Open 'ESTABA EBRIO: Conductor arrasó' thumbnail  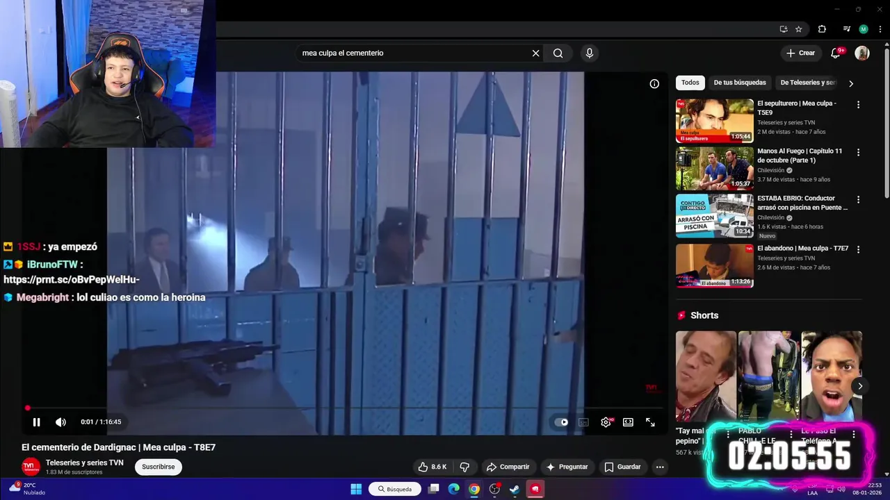coord(715,215)
